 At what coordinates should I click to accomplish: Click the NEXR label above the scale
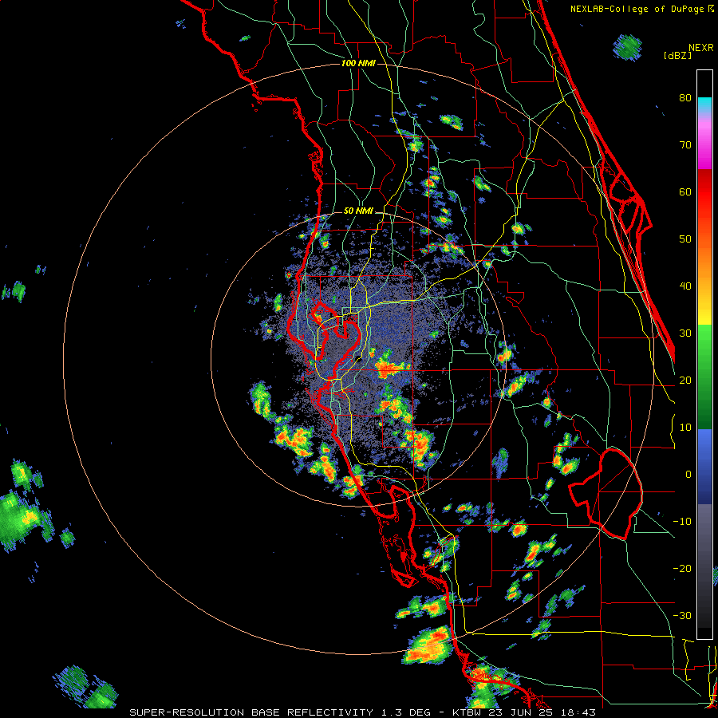click(701, 48)
